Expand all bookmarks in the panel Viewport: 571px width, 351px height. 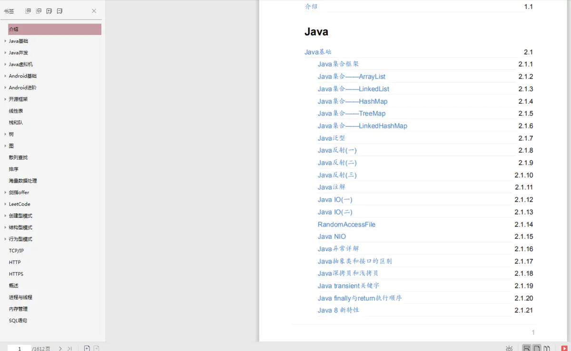[28, 11]
